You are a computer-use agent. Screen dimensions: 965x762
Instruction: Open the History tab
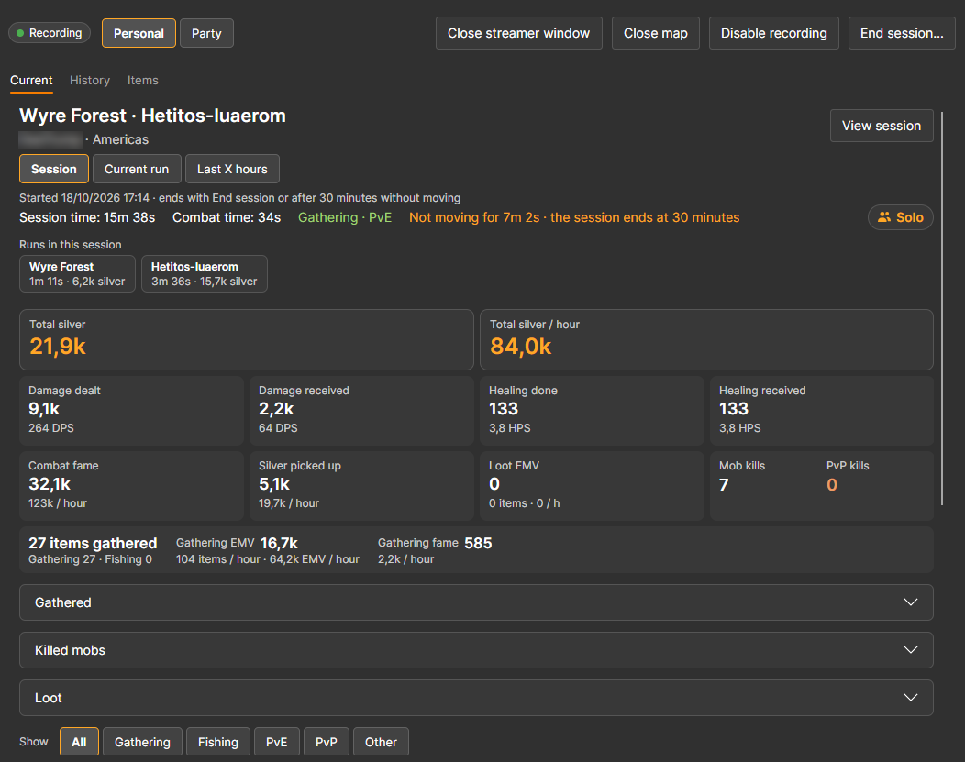point(90,81)
